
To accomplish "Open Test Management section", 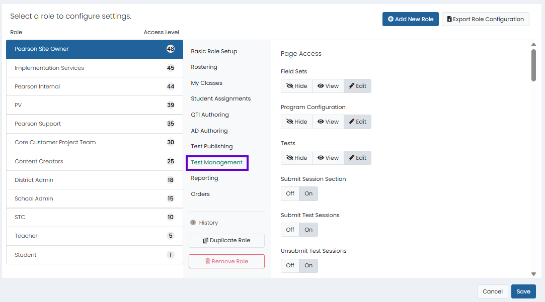I will click(x=216, y=162).
